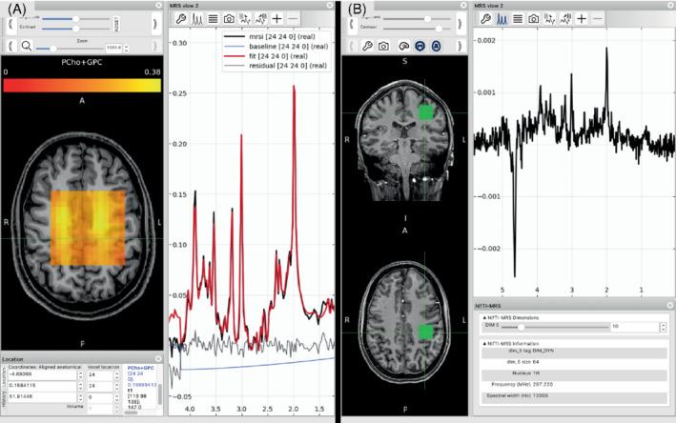The image size is (676, 423).
Task: Click colour palette icon in panel B ortho toolbar
Action: (403, 46)
